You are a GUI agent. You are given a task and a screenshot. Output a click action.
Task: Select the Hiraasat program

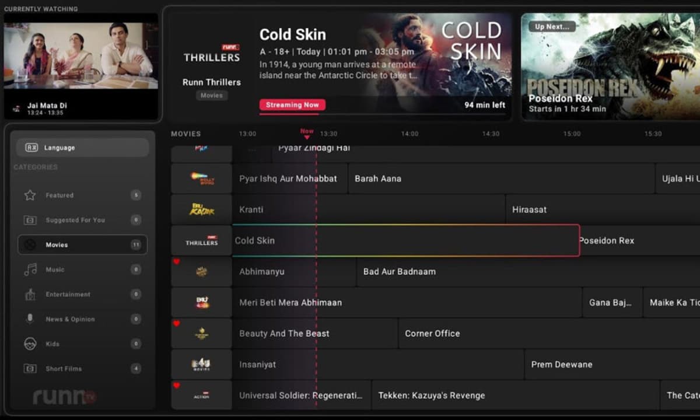coord(603,209)
